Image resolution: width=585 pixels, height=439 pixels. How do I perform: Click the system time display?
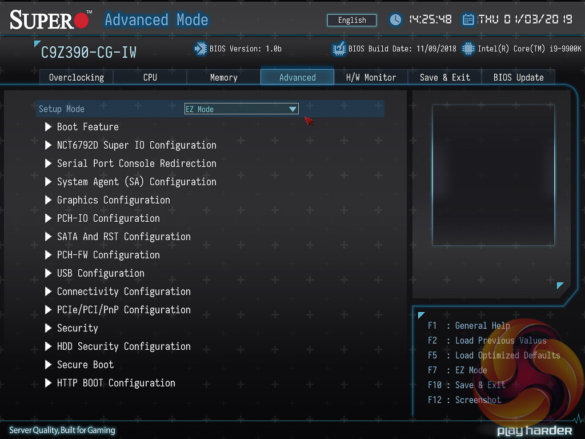point(430,19)
